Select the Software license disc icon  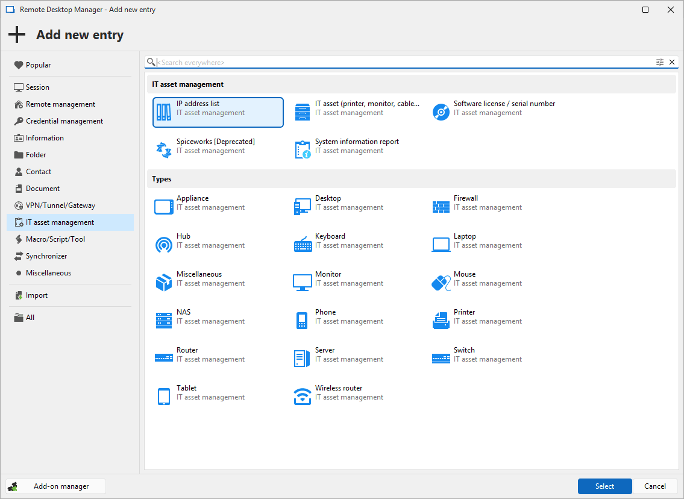tap(441, 112)
